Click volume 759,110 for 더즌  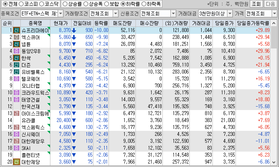coord(180,65)
